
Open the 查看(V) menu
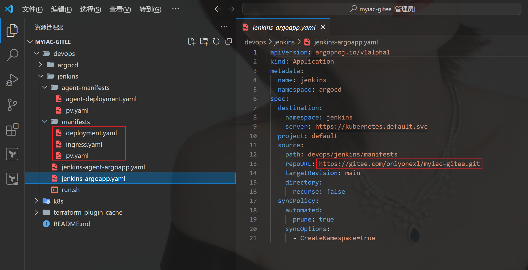(x=120, y=9)
